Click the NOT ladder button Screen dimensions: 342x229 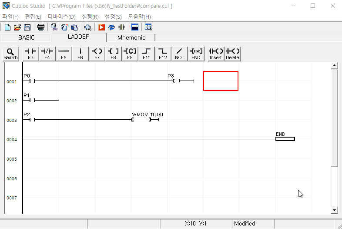pyautogui.click(x=179, y=54)
